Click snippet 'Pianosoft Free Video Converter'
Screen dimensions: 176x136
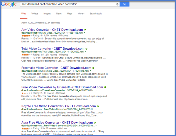tap(82, 61)
